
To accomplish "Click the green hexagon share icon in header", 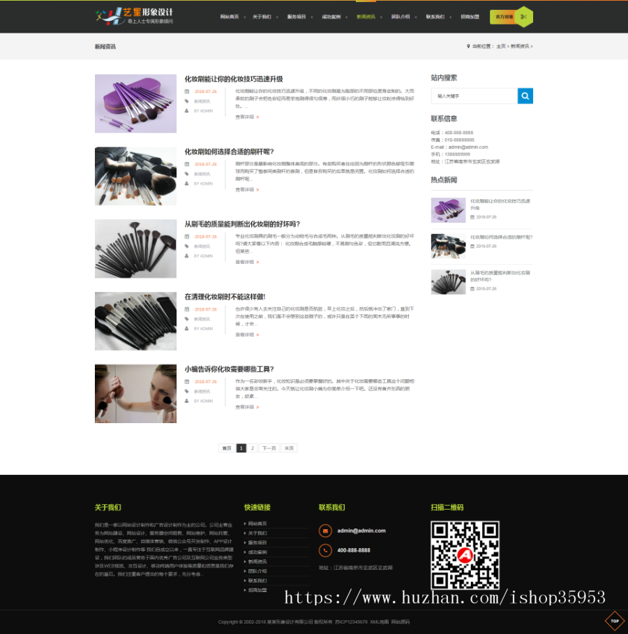I will click(x=525, y=17).
